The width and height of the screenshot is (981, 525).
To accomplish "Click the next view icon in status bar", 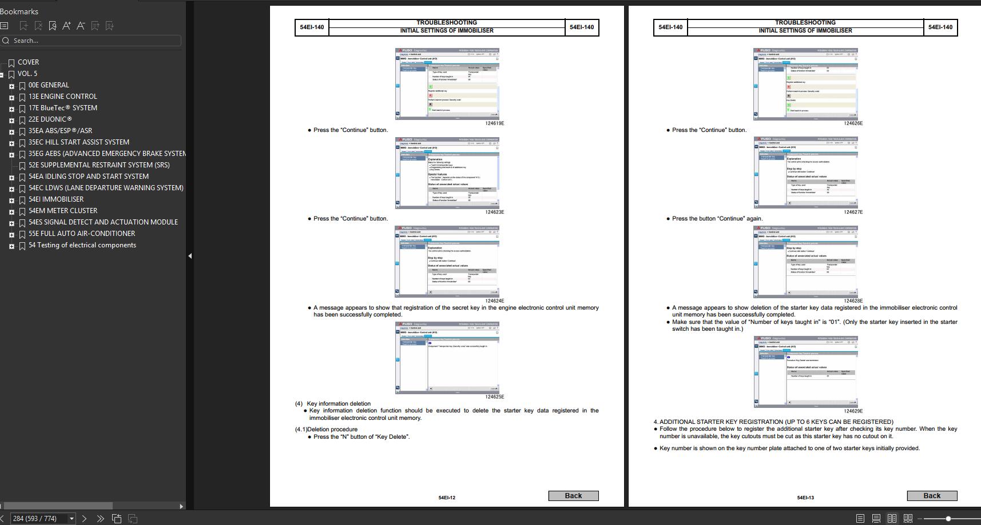I will (133, 519).
